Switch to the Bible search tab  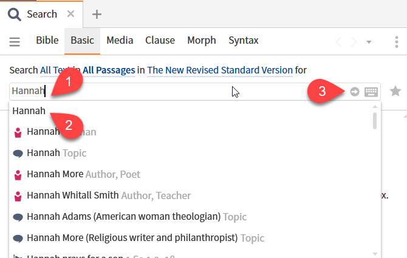pyautogui.click(x=47, y=41)
